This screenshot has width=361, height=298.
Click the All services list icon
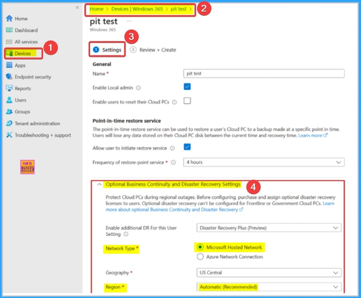[9, 41]
